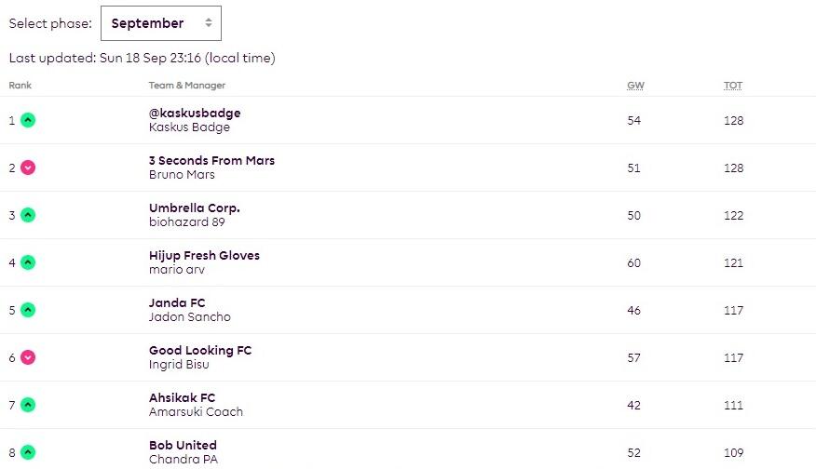Click green up arrow for Janda FC
This screenshot has width=816, height=469.
click(x=28, y=310)
